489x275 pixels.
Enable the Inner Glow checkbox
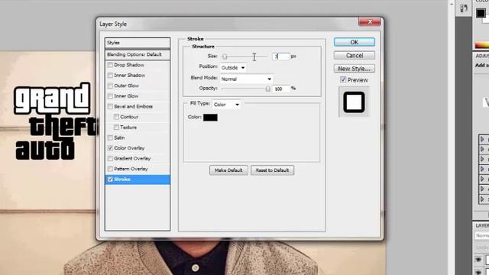(x=110, y=96)
